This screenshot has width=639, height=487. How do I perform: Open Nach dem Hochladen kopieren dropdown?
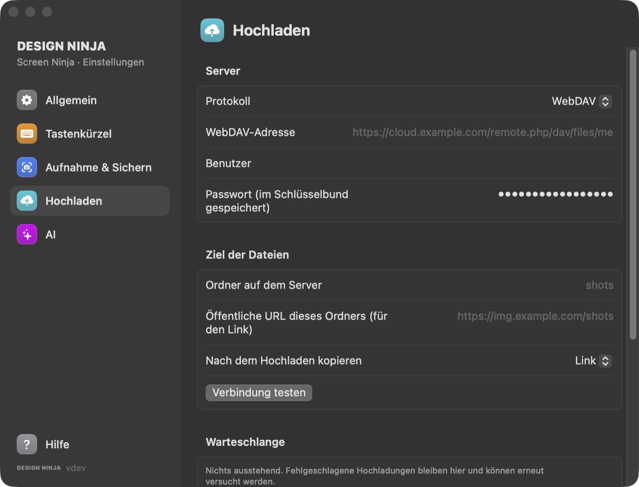point(593,361)
